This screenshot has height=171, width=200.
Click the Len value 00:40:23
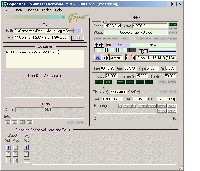point(107,68)
